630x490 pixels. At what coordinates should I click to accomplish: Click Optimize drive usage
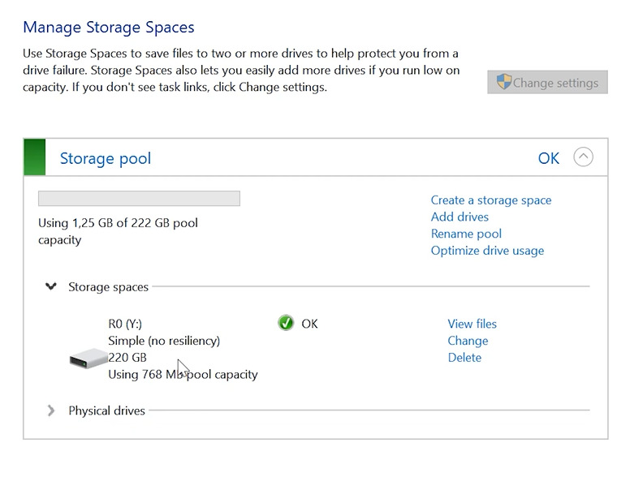tap(487, 251)
